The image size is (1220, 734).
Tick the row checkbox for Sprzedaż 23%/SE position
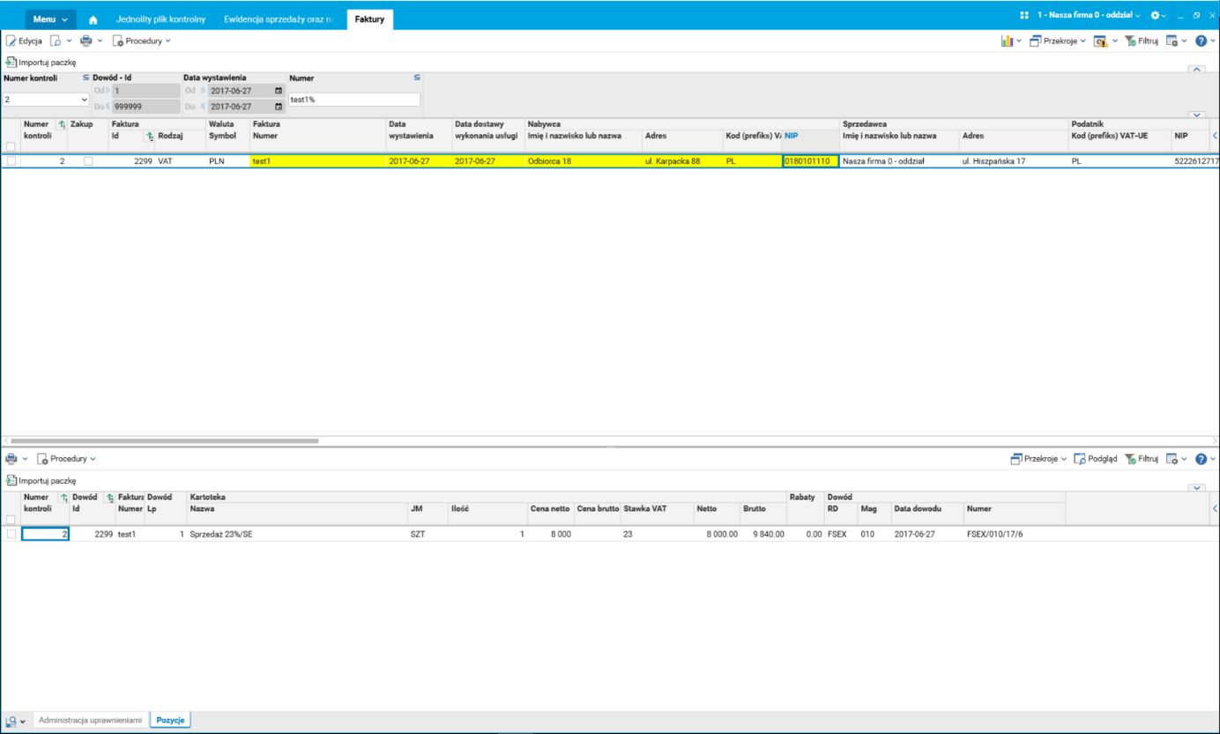coord(11,534)
